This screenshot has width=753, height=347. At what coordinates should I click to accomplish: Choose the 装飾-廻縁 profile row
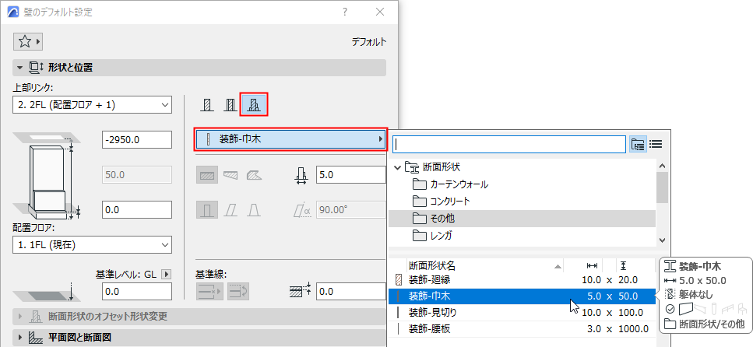click(522, 280)
